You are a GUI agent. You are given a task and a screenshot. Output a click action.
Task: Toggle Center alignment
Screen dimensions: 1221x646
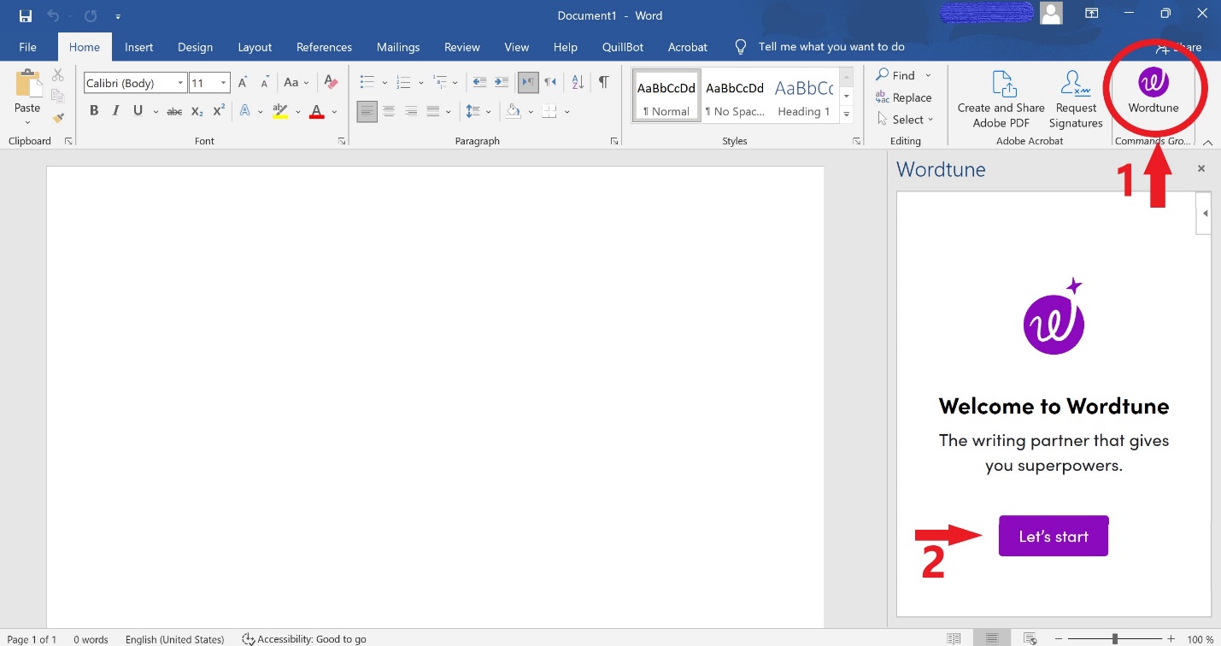click(x=389, y=111)
